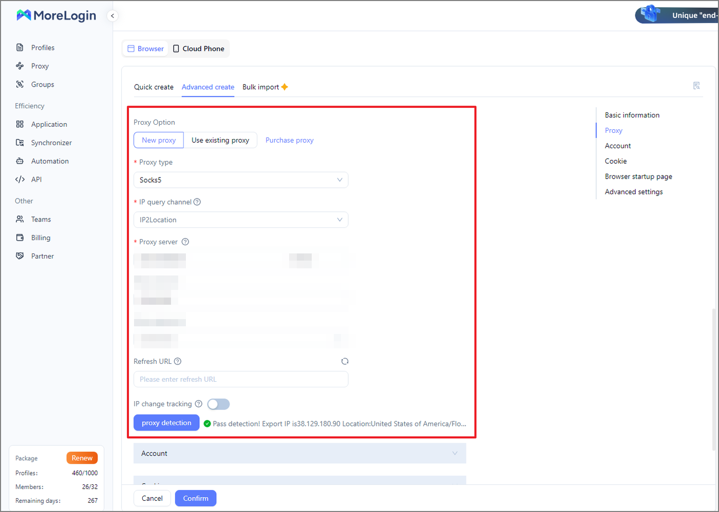Click the Refresh URL input field
719x512 pixels.
[x=241, y=379]
